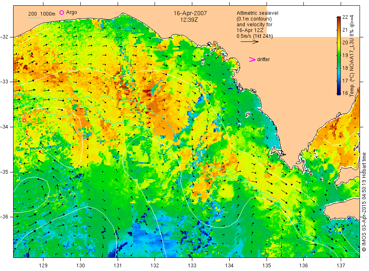The width and height of the screenshot is (369, 271).
Task: Click the colorbar label '22'
Action: 345,17
